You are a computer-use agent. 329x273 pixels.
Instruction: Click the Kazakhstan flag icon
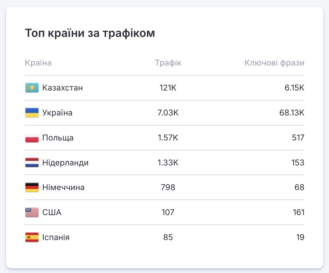pos(32,88)
